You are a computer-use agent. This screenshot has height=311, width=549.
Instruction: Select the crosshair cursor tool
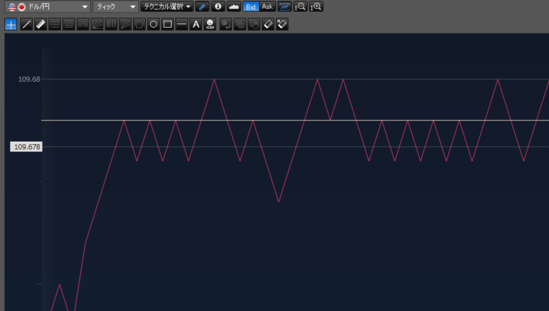pyautogui.click(x=11, y=24)
